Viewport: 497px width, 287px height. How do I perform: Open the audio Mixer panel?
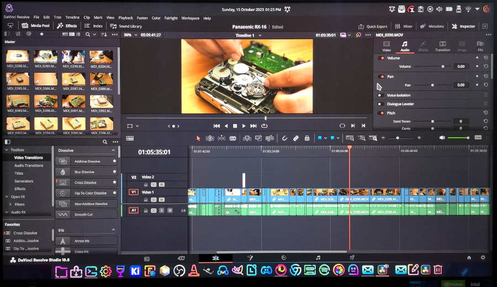tap(404, 26)
